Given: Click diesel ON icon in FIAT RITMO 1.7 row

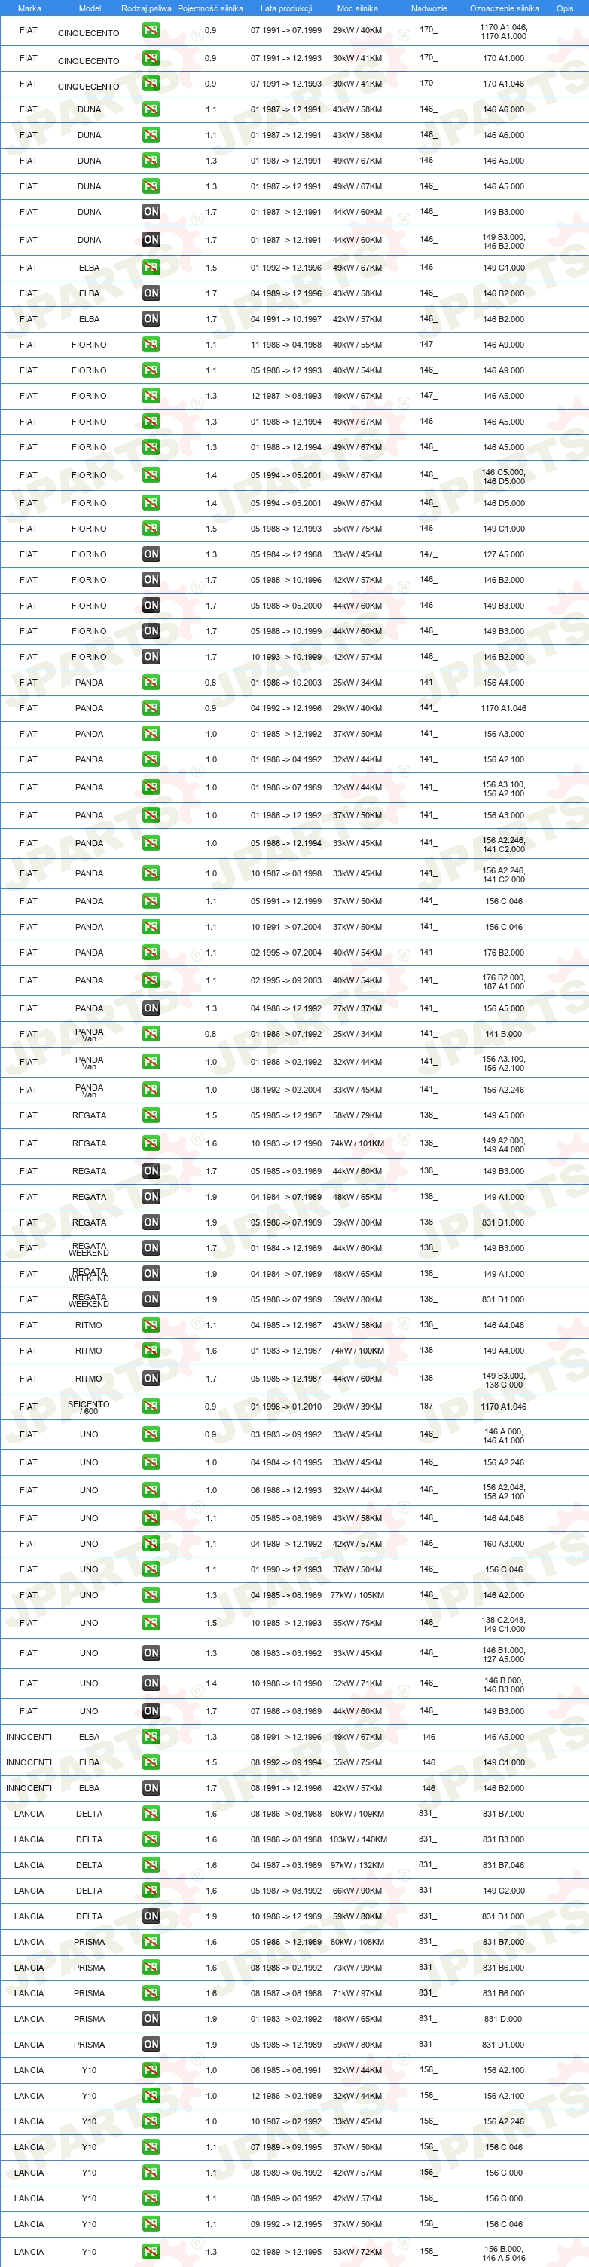Looking at the screenshot, I should click(x=151, y=1378).
